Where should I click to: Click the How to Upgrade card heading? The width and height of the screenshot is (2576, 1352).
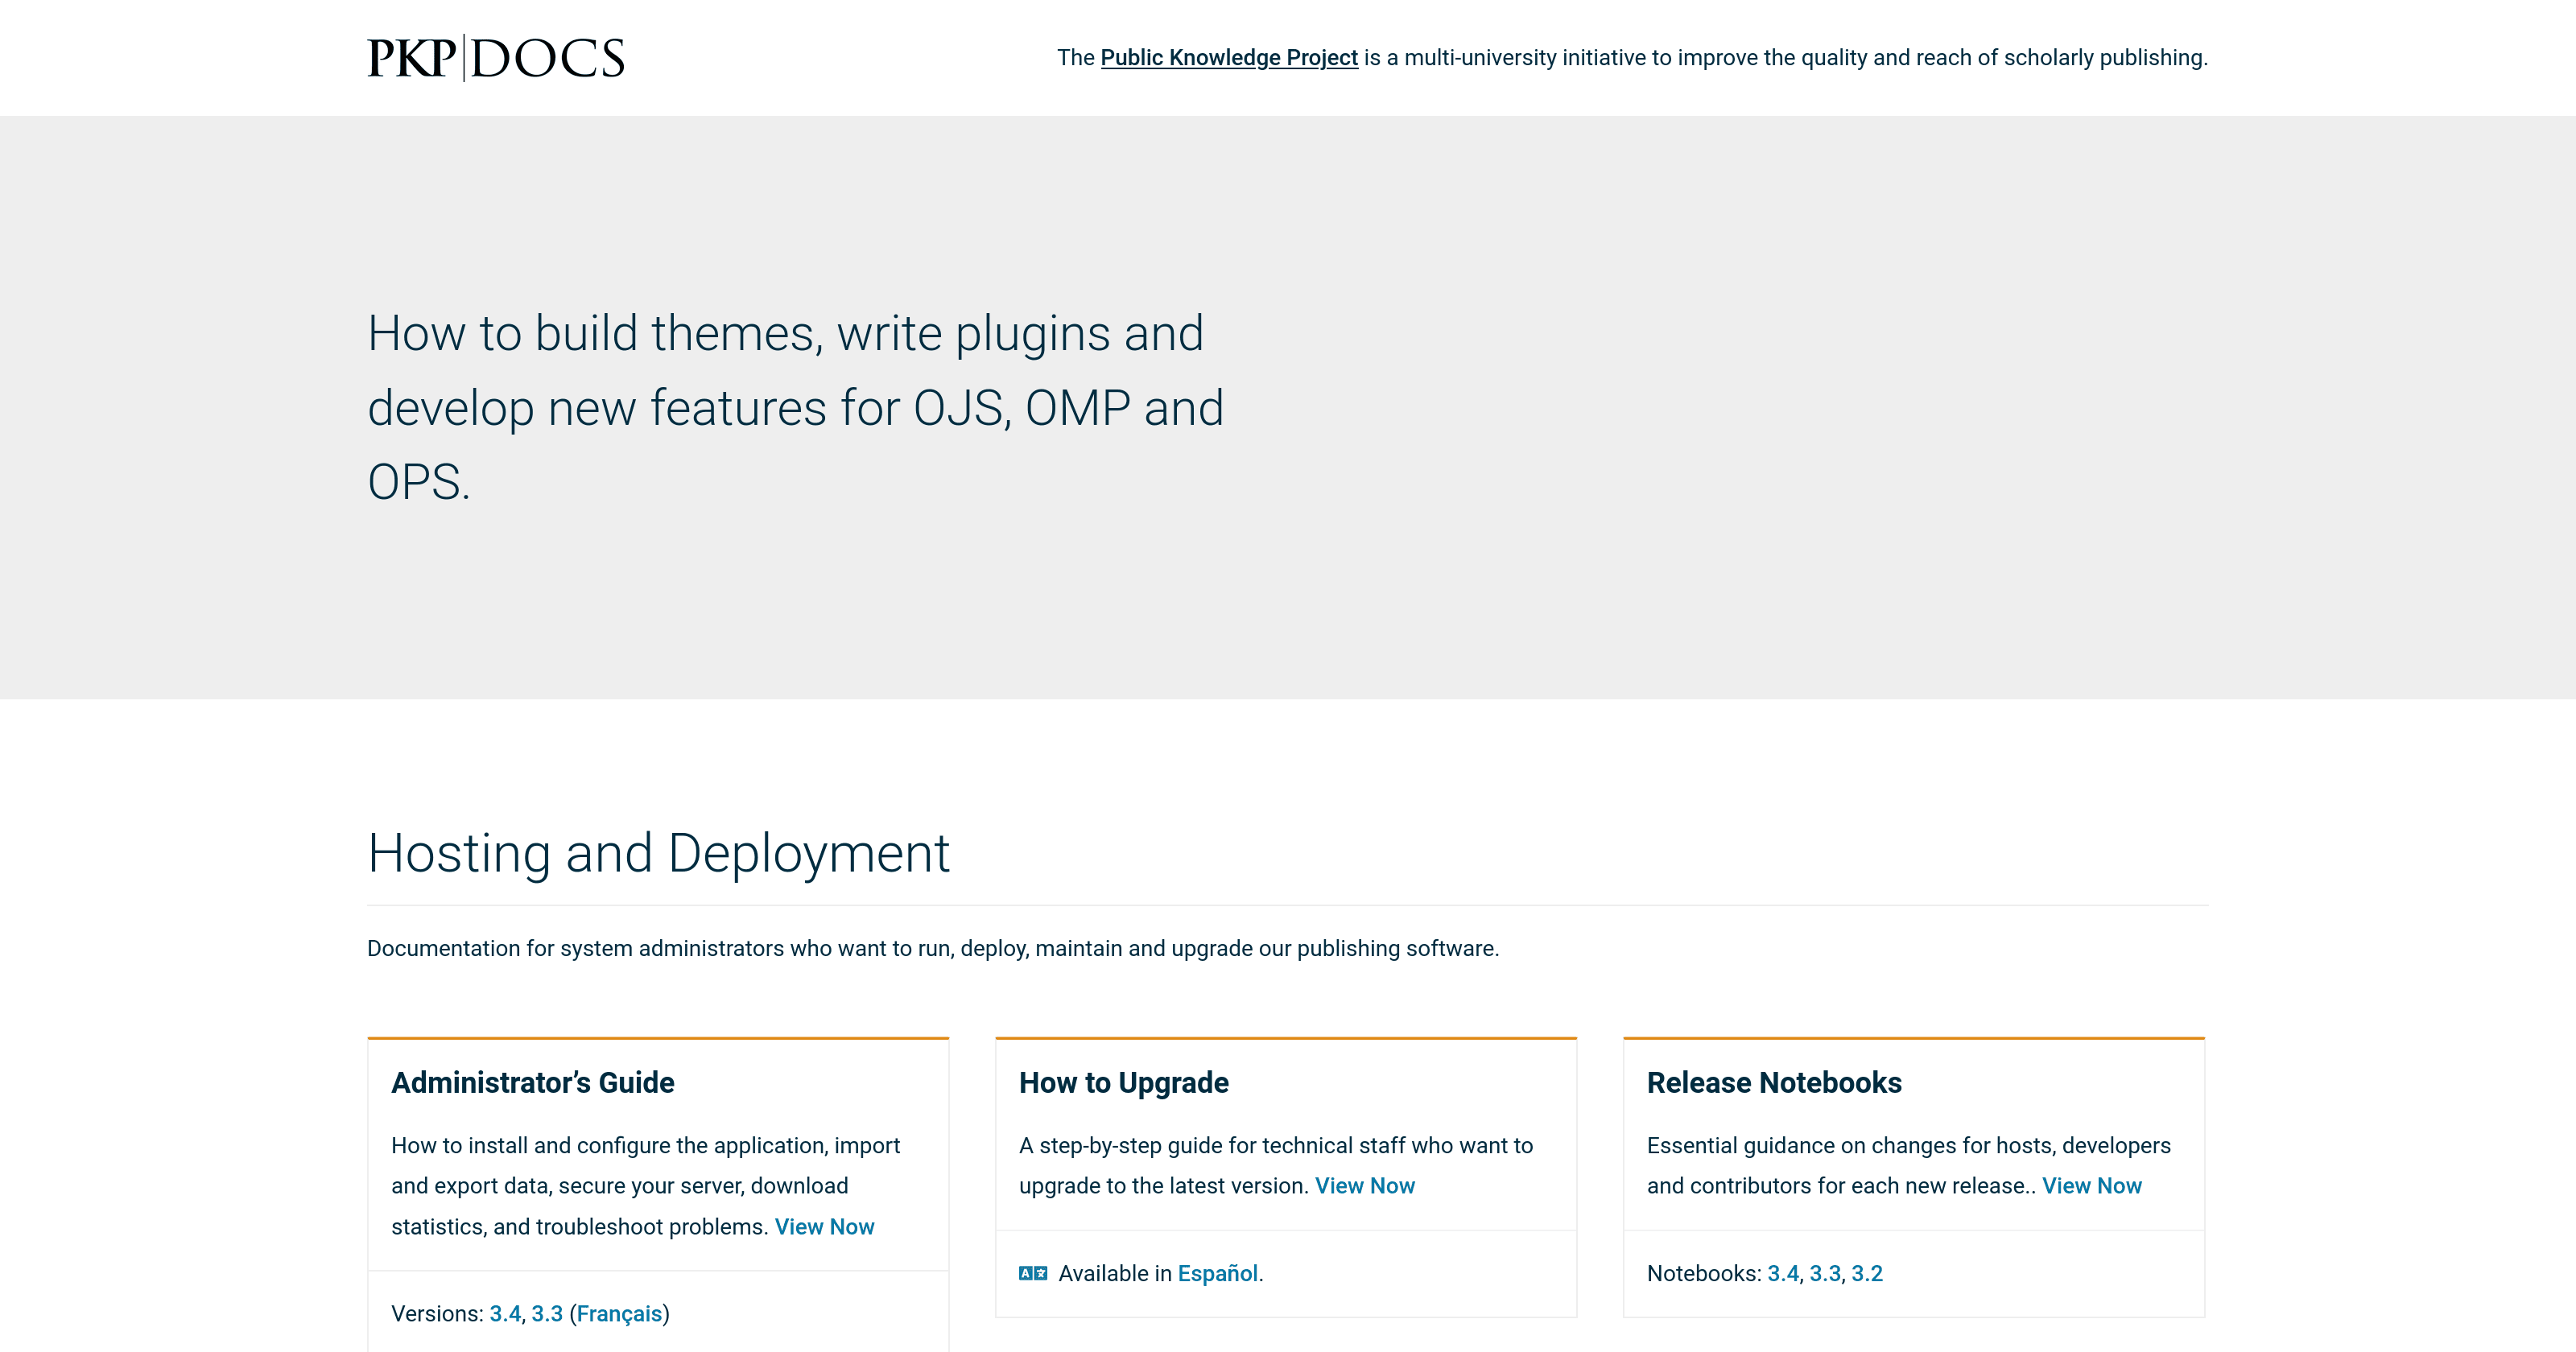[1123, 1083]
